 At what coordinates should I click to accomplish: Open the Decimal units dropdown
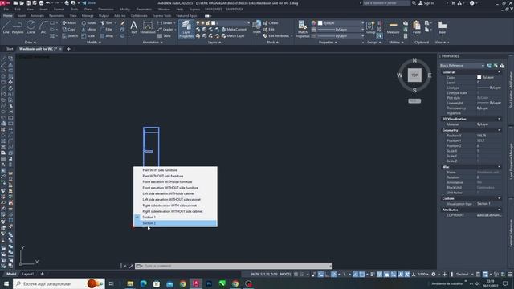pyautogui.click(x=465, y=275)
